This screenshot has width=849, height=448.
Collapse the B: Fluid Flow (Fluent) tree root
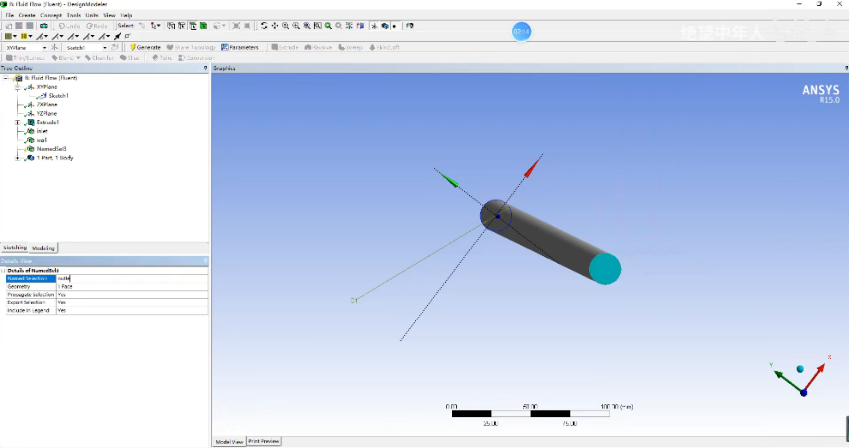pos(6,78)
